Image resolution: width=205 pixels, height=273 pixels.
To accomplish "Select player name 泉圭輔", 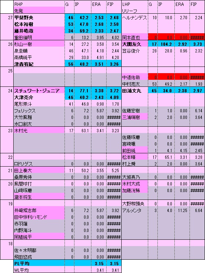I will point(39,51).
